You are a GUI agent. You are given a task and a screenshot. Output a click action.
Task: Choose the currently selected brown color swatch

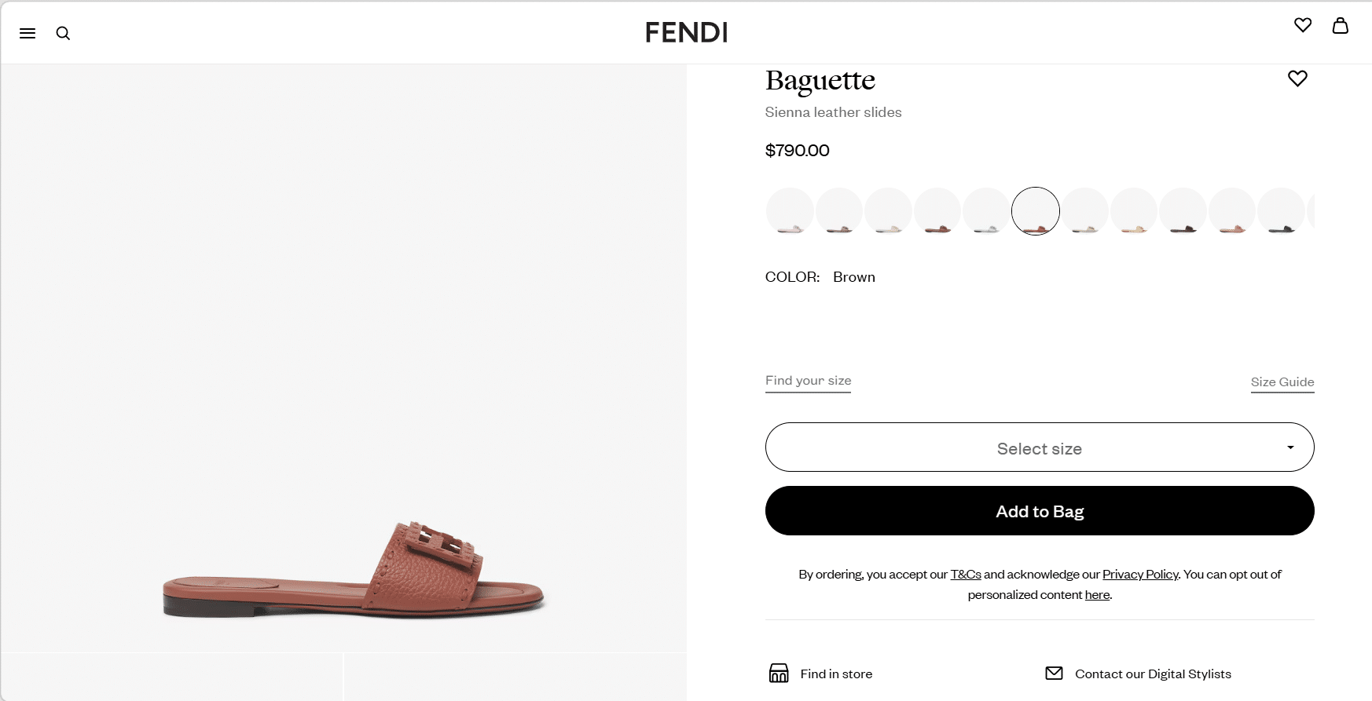pos(1036,211)
